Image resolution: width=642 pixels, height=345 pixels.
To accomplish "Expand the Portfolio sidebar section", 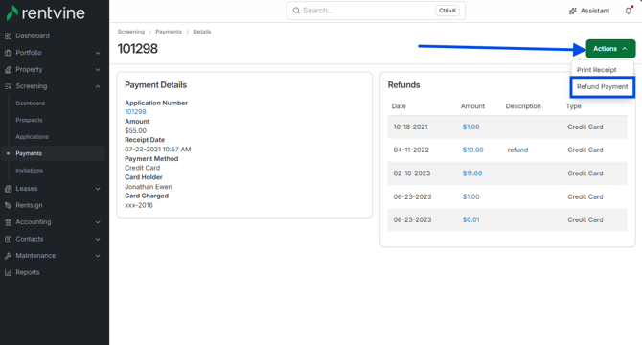I will (98, 53).
